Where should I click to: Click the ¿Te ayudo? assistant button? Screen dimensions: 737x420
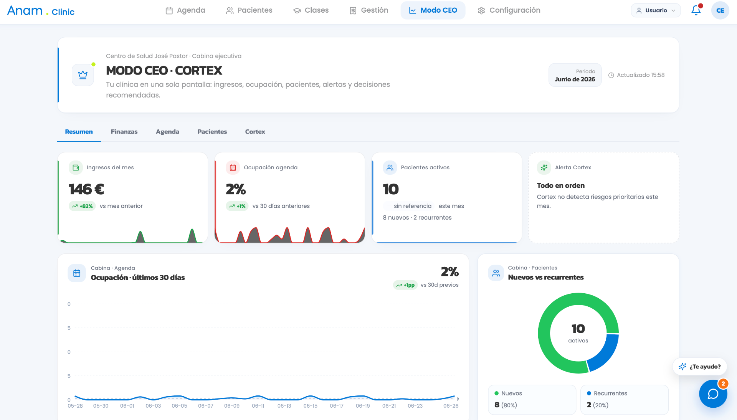pyautogui.click(x=699, y=367)
